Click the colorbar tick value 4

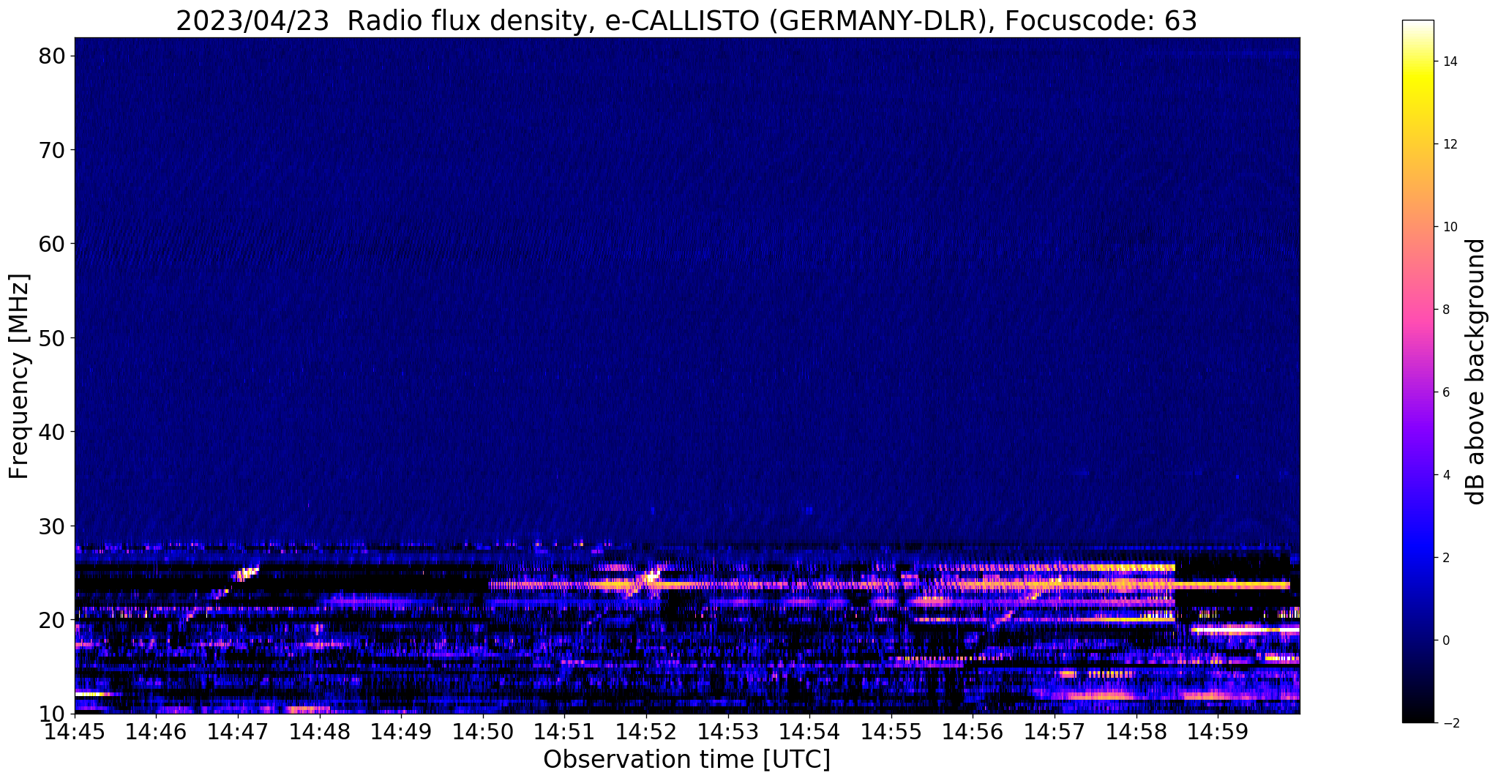tap(1446, 475)
